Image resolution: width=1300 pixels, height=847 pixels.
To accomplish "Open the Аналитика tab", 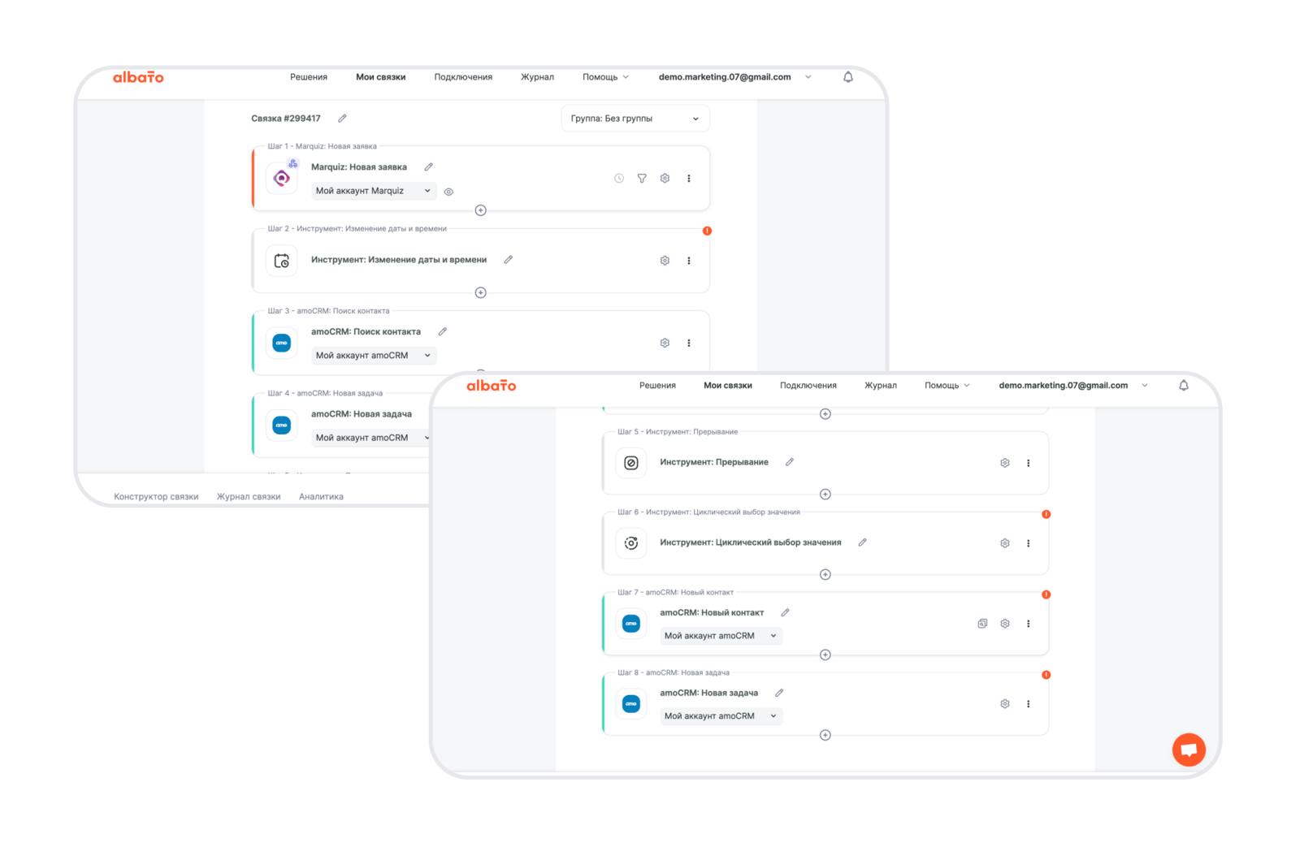I will point(321,497).
